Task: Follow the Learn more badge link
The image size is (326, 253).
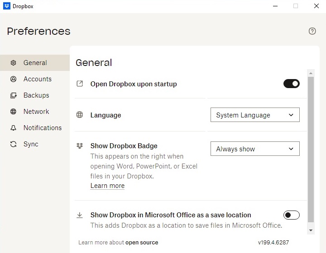Action: point(107,186)
